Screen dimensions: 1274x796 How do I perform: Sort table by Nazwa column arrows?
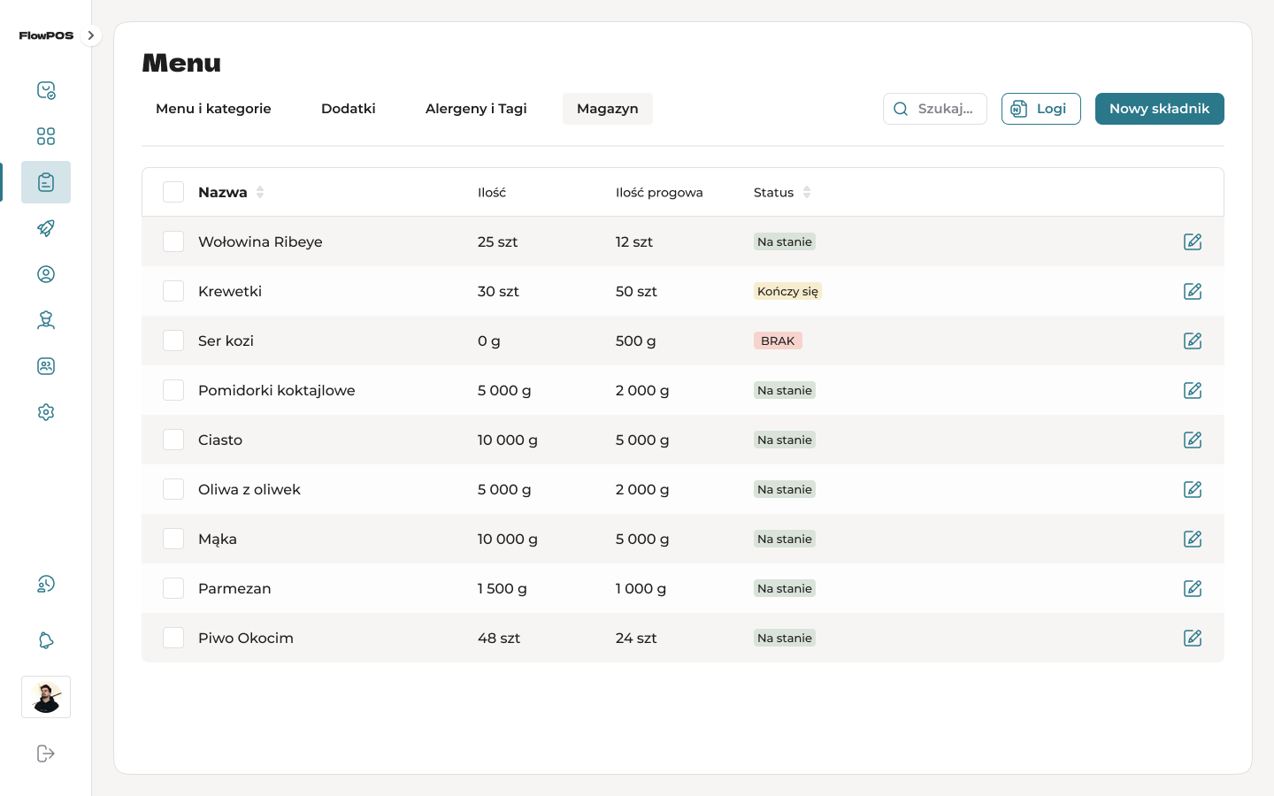pos(260,192)
